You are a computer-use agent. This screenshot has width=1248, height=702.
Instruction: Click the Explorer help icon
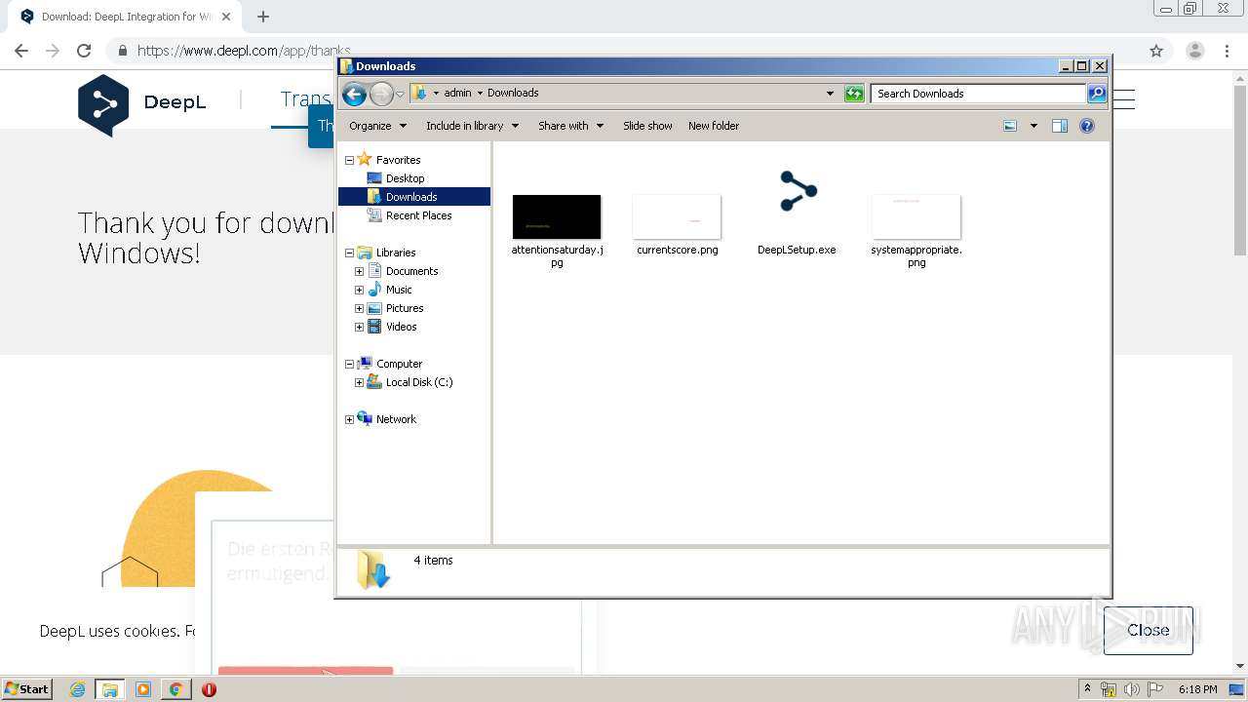pyautogui.click(x=1087, y=126)
